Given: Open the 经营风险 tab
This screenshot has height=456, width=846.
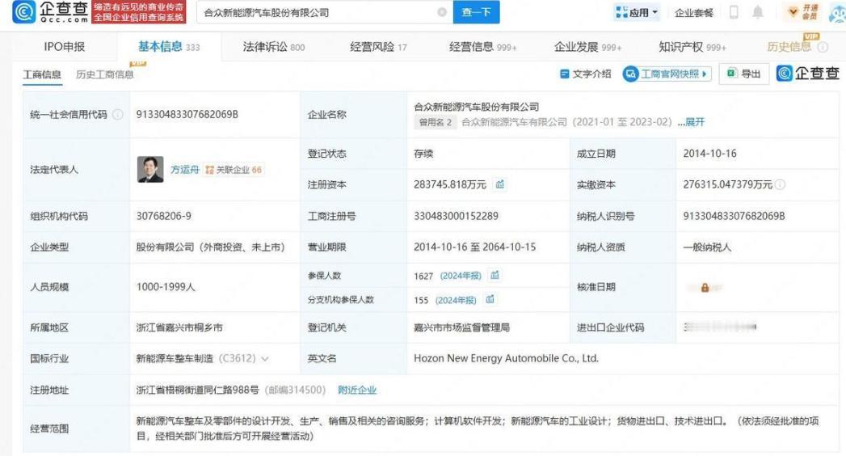Looking at the screenshot, I should coord(378,47).
